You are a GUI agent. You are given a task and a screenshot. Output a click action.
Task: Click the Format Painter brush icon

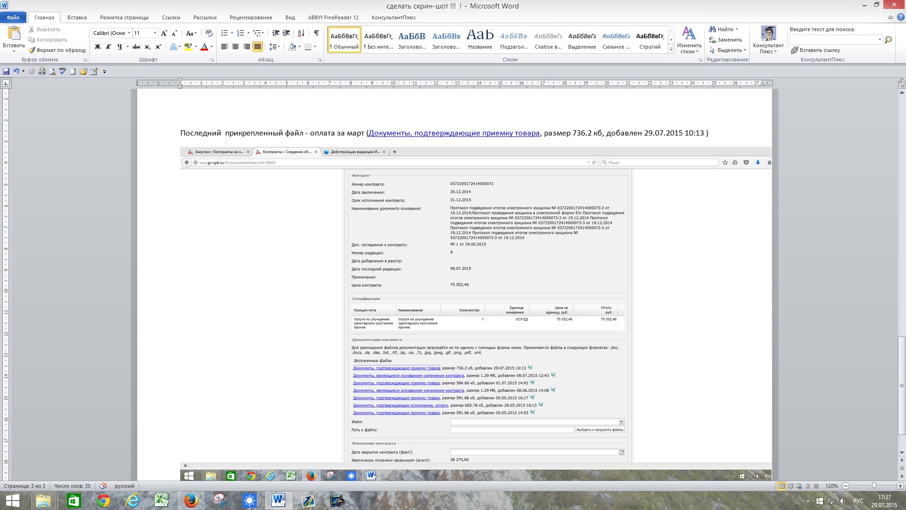pyautogui.click(x=32, y=50)
